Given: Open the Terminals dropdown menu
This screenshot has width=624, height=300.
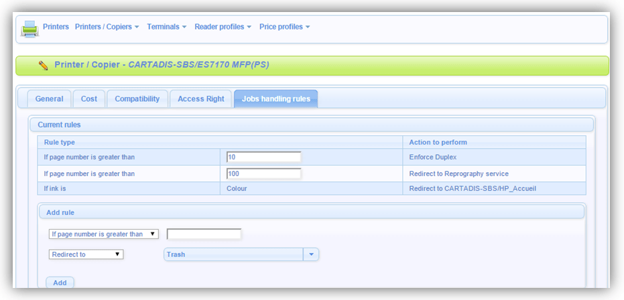Looking at the screenshot, I should (166, 27).
